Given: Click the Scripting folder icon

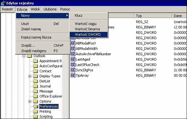Looking at the screenshot, I should point(35,116).
